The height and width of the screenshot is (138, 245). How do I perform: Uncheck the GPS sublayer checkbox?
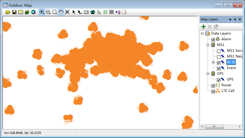(x=219, y=80)
